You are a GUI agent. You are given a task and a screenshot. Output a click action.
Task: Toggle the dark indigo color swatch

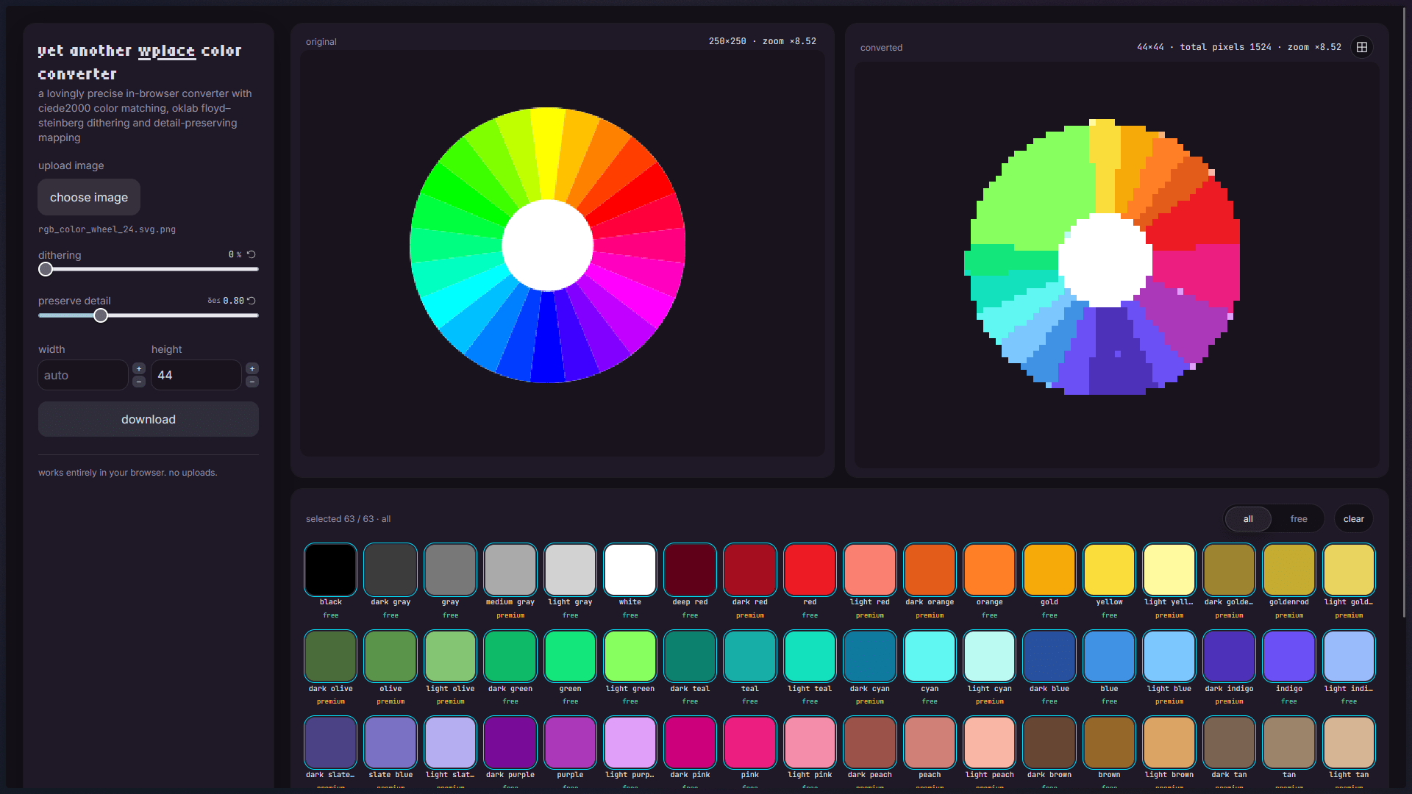point(1228,655)
